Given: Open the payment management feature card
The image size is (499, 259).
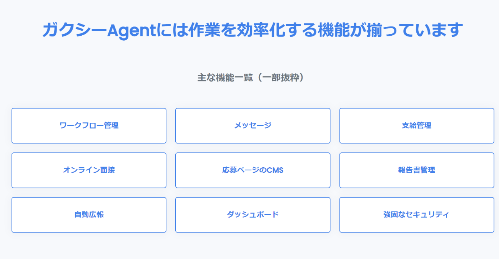Looking at the screenshot, I should pyautogui.click(x=416, y=125).
